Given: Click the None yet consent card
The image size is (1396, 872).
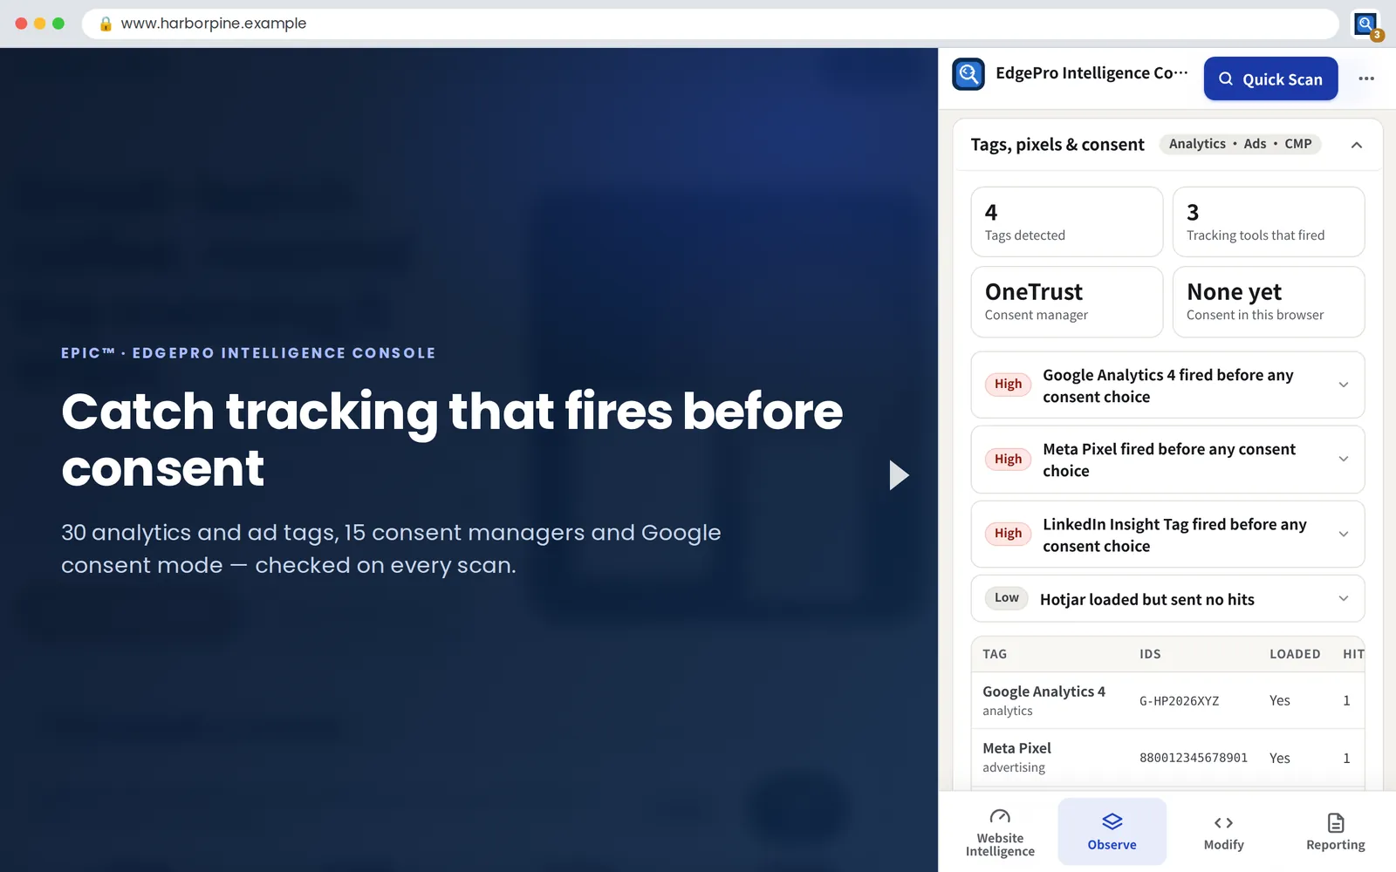Looking at the screenshot, I should (x=1269, y=302).
